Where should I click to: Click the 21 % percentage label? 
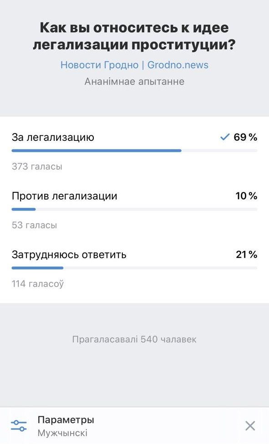tap(246, 254)
